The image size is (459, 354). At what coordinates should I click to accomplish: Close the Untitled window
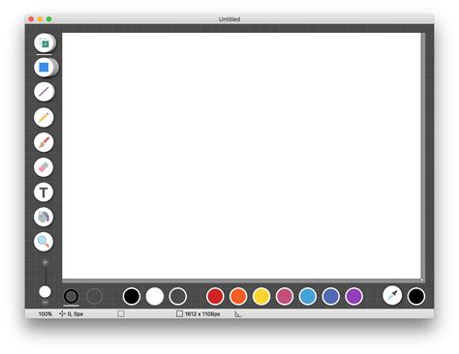[31, 19]
